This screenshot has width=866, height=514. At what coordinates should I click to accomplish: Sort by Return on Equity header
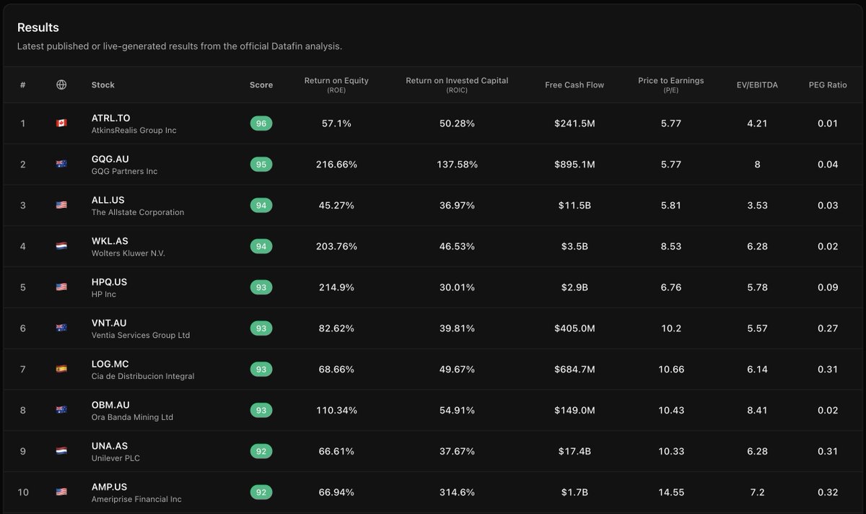tap(336, 84)
